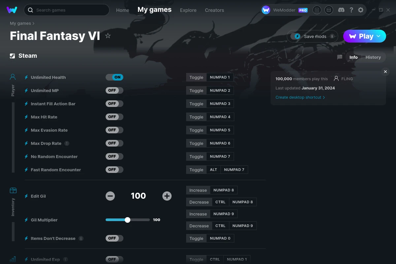
Task: Favorite Final Fantasy VI with star icon
Action: pos(108,36)
